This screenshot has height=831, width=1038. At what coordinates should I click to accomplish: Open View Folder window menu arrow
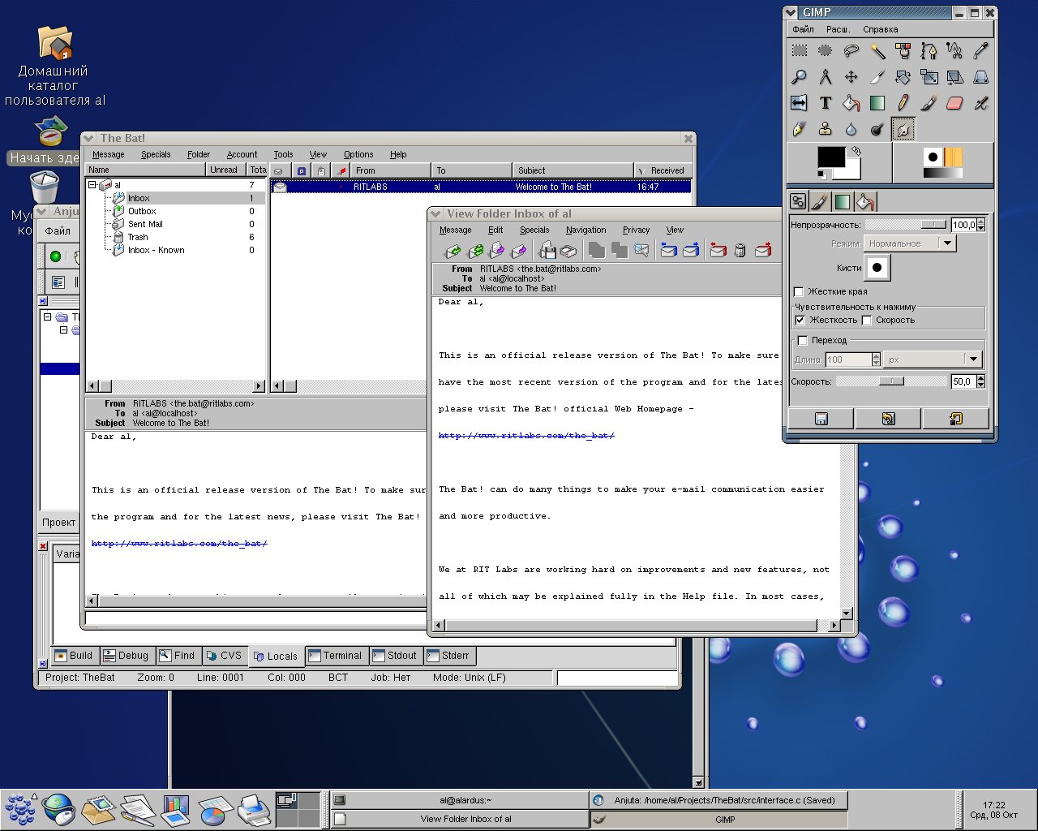(x=435, y=214)
